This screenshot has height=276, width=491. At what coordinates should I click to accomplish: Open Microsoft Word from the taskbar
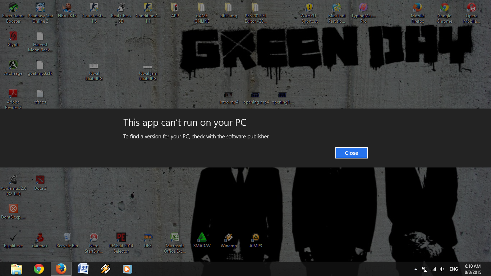[83, 269]
